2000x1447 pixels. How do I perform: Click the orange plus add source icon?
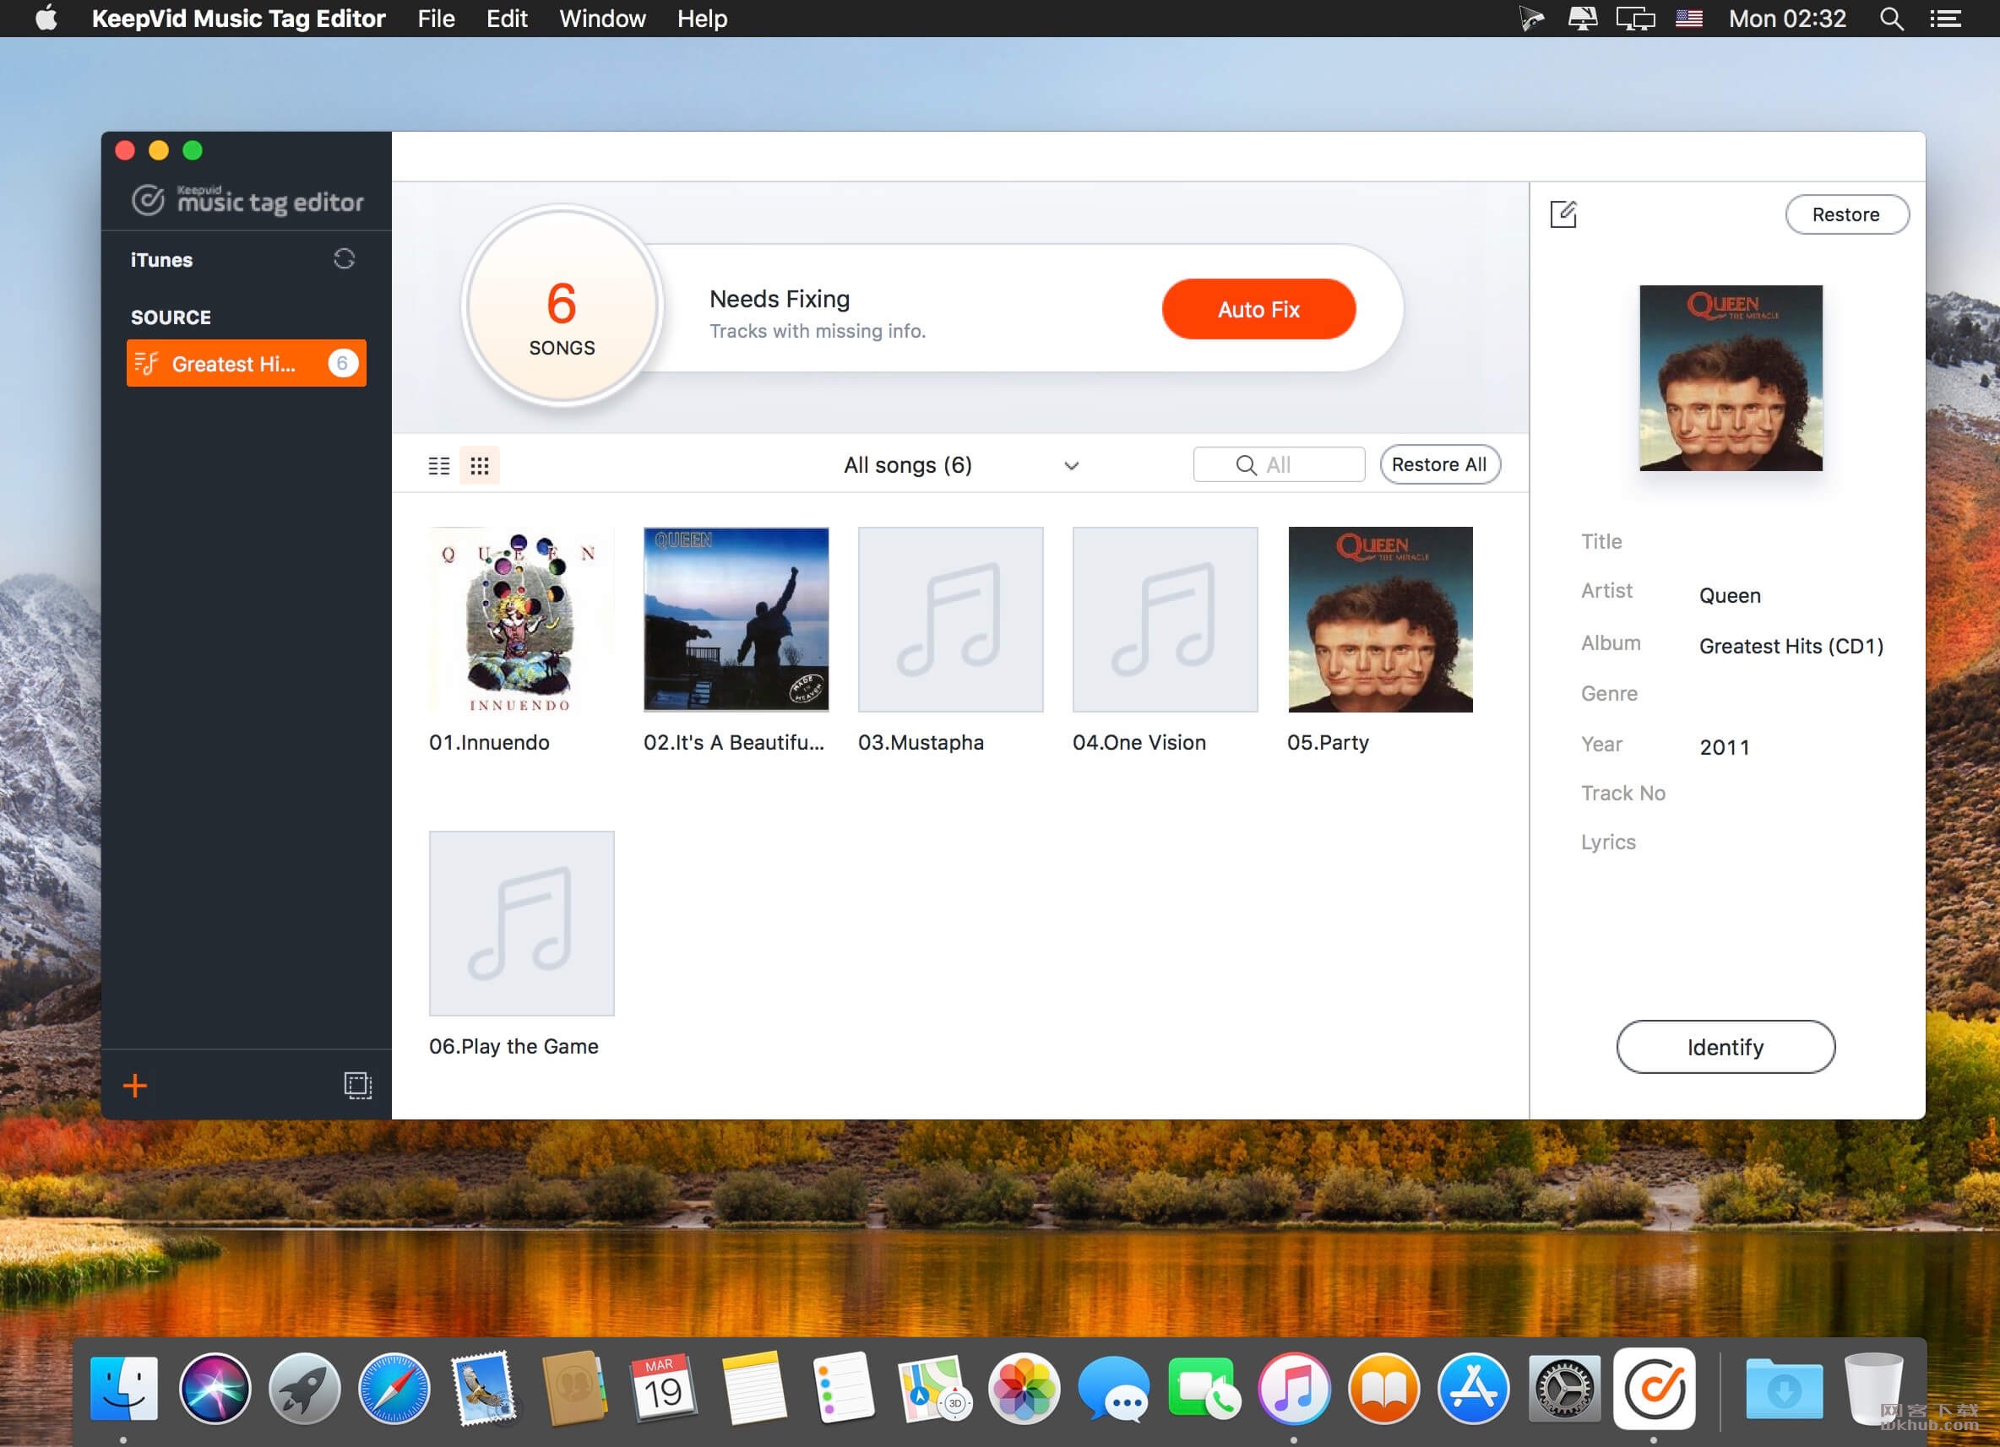click(x=135, y=1086)
